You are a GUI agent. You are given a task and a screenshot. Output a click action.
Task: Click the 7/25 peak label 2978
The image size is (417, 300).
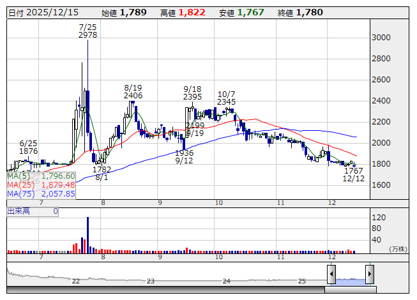pos(87,35)
